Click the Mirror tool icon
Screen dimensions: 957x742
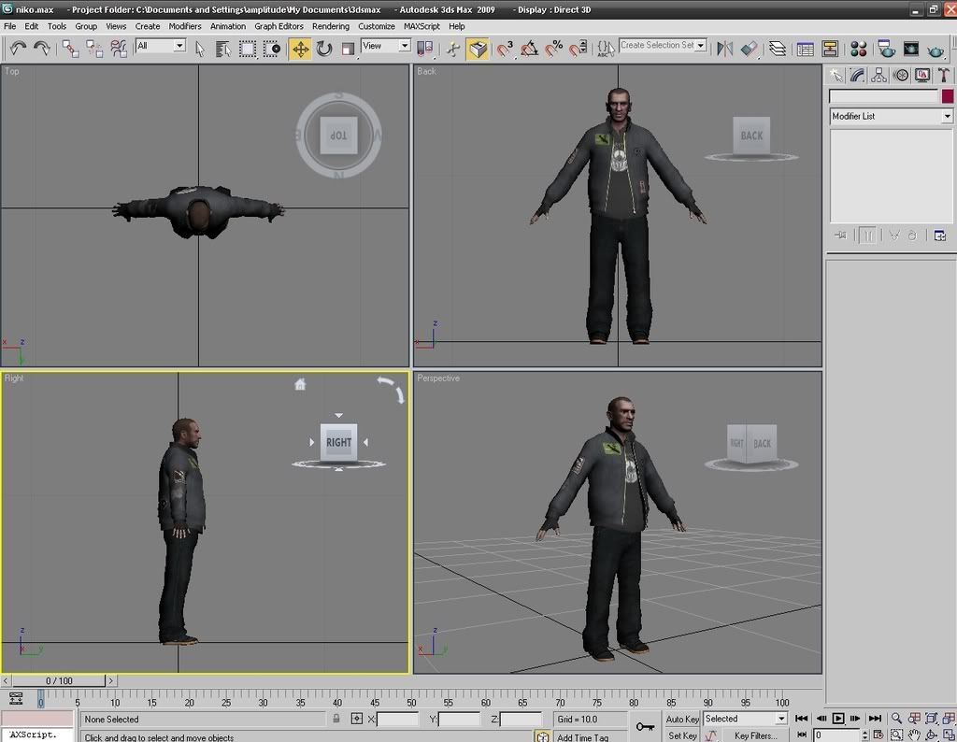724,49
